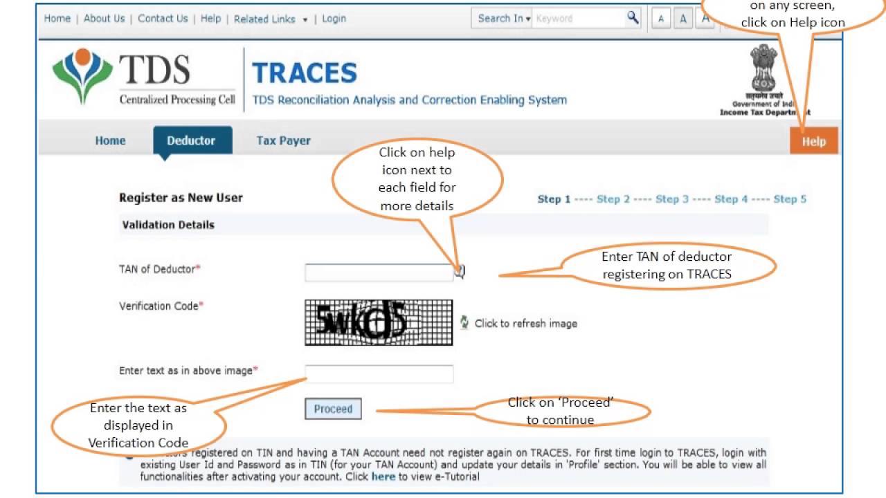This screenshot has width=886, height=498.
Task: Click the Step 4 indicator
Action: [731, 199]
